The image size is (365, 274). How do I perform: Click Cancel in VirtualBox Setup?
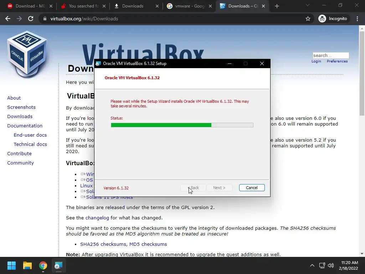[x=252, y=188]
